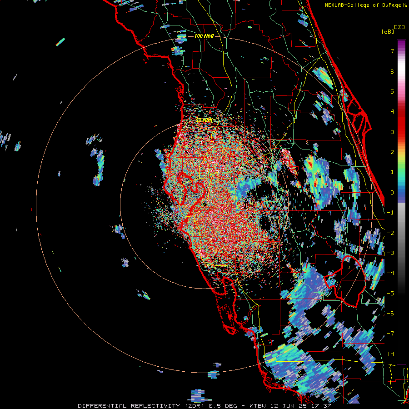The image size is (409, 409).
Task: Click the 1 value on color scale
Action: (x=392, y=172)
